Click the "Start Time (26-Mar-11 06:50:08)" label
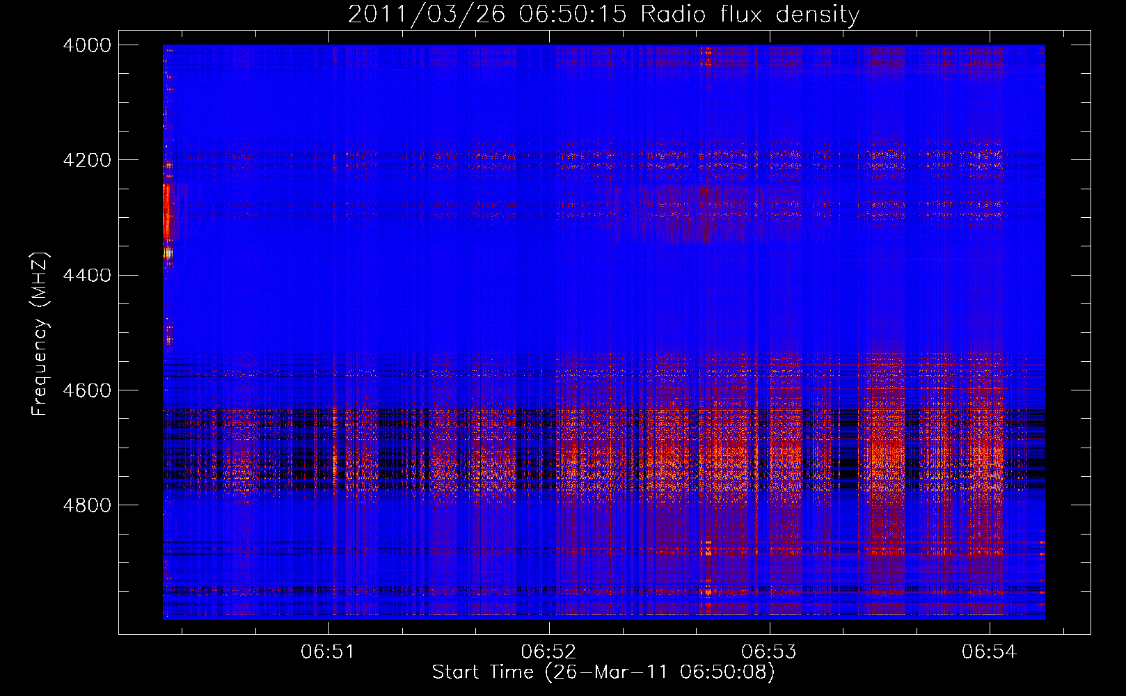The height and width of the screenshot is (696, 1126). [x=603, y=672]
